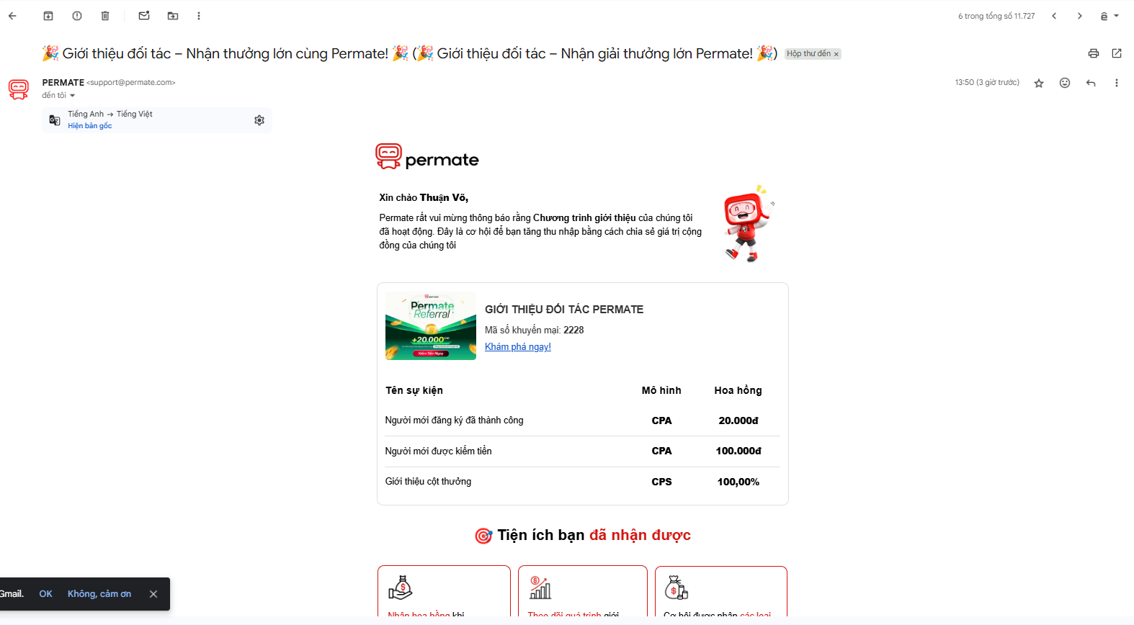
Task: Click OK on the Gmail notification popup
Action: (46, 594)
